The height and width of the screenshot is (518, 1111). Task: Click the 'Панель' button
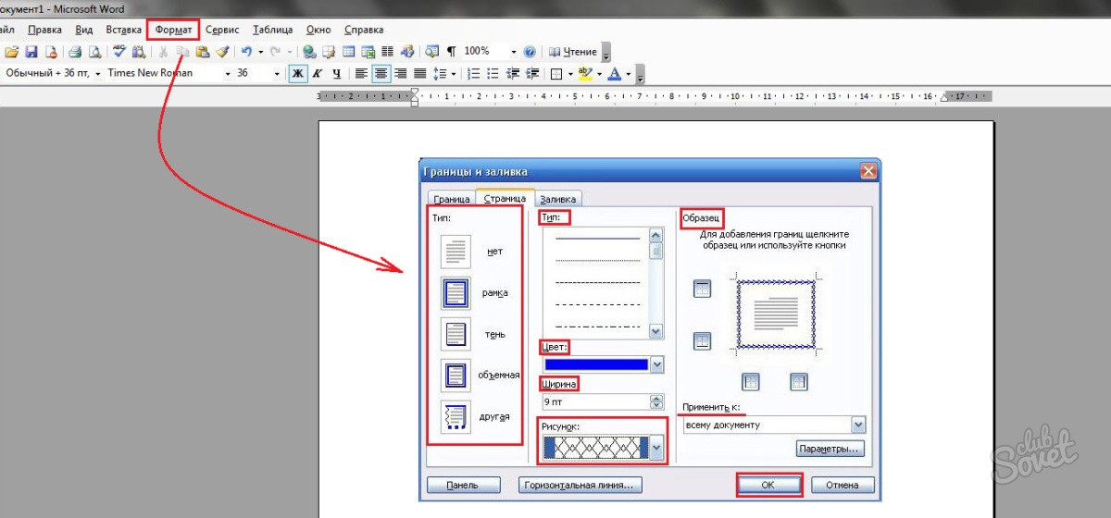tap(464, 485)
